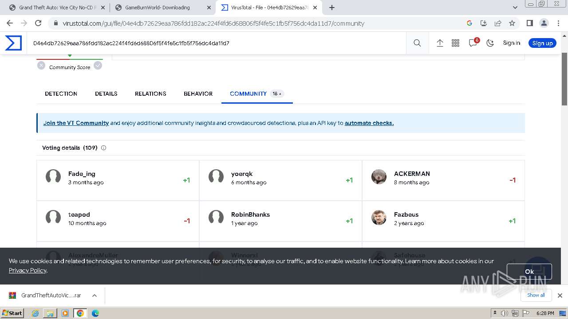
Task: Open the VirusTotal logo home icon
Action: (13, 43)
